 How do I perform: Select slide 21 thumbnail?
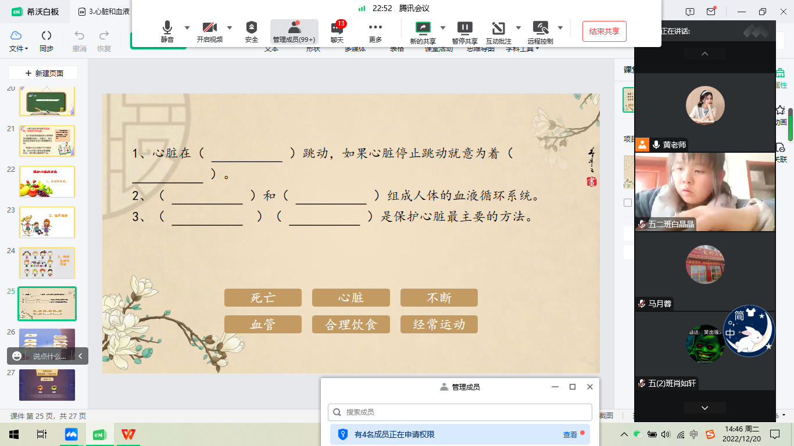point(47,141)
